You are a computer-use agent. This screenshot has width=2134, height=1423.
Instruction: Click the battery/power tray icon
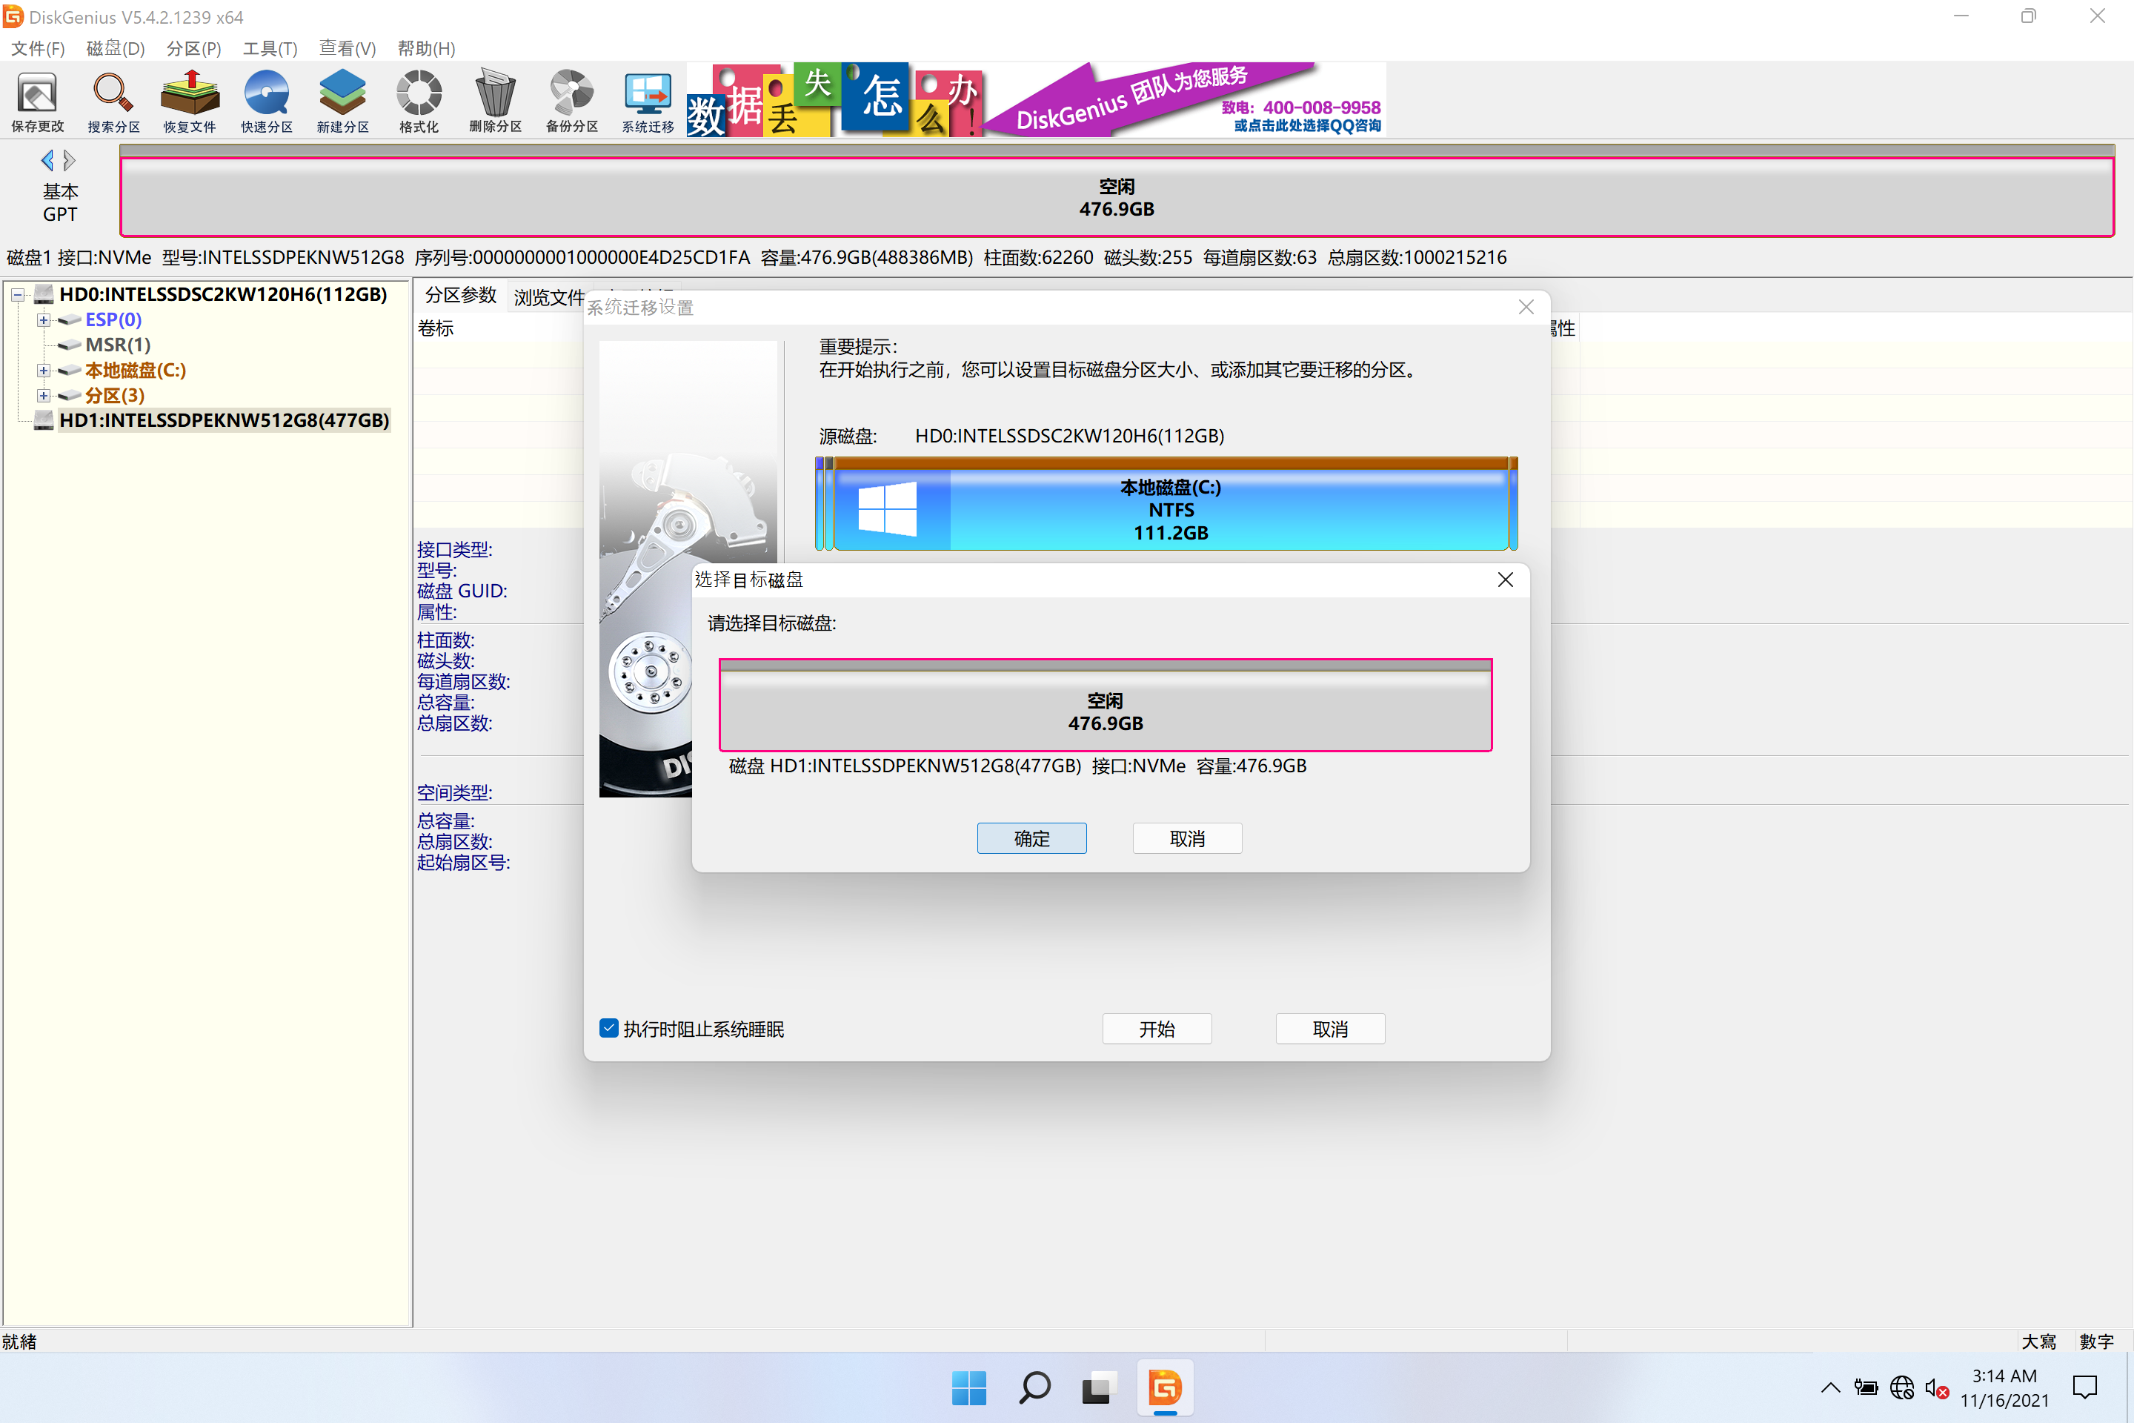tap(1867, 1387)
